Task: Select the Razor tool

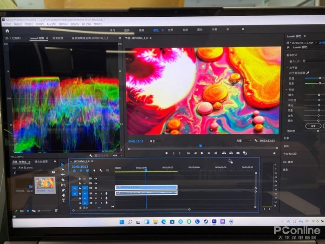Action: click(x=63, y=180)
